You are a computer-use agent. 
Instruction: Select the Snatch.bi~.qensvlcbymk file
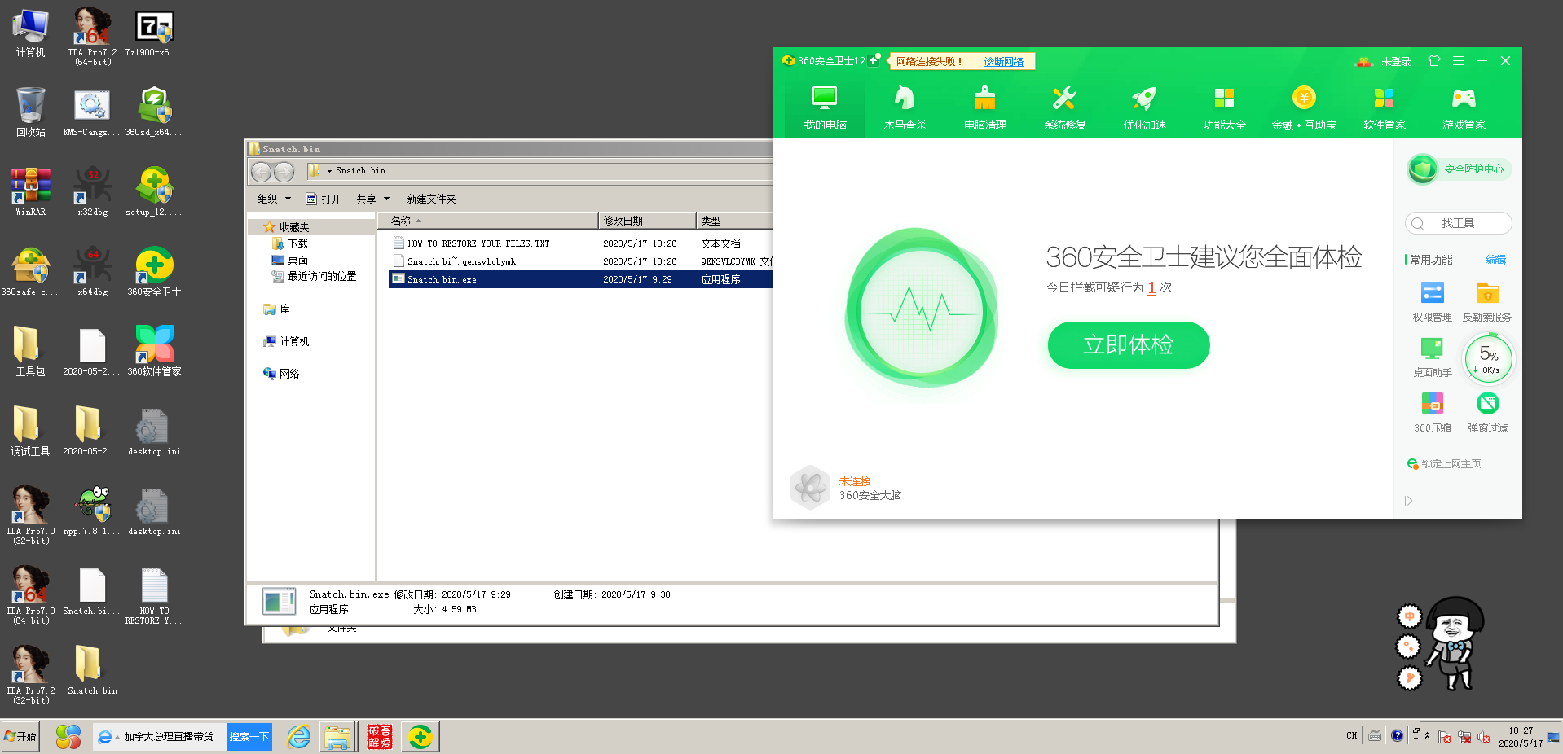pyautogui.click(x=461, y=261)
